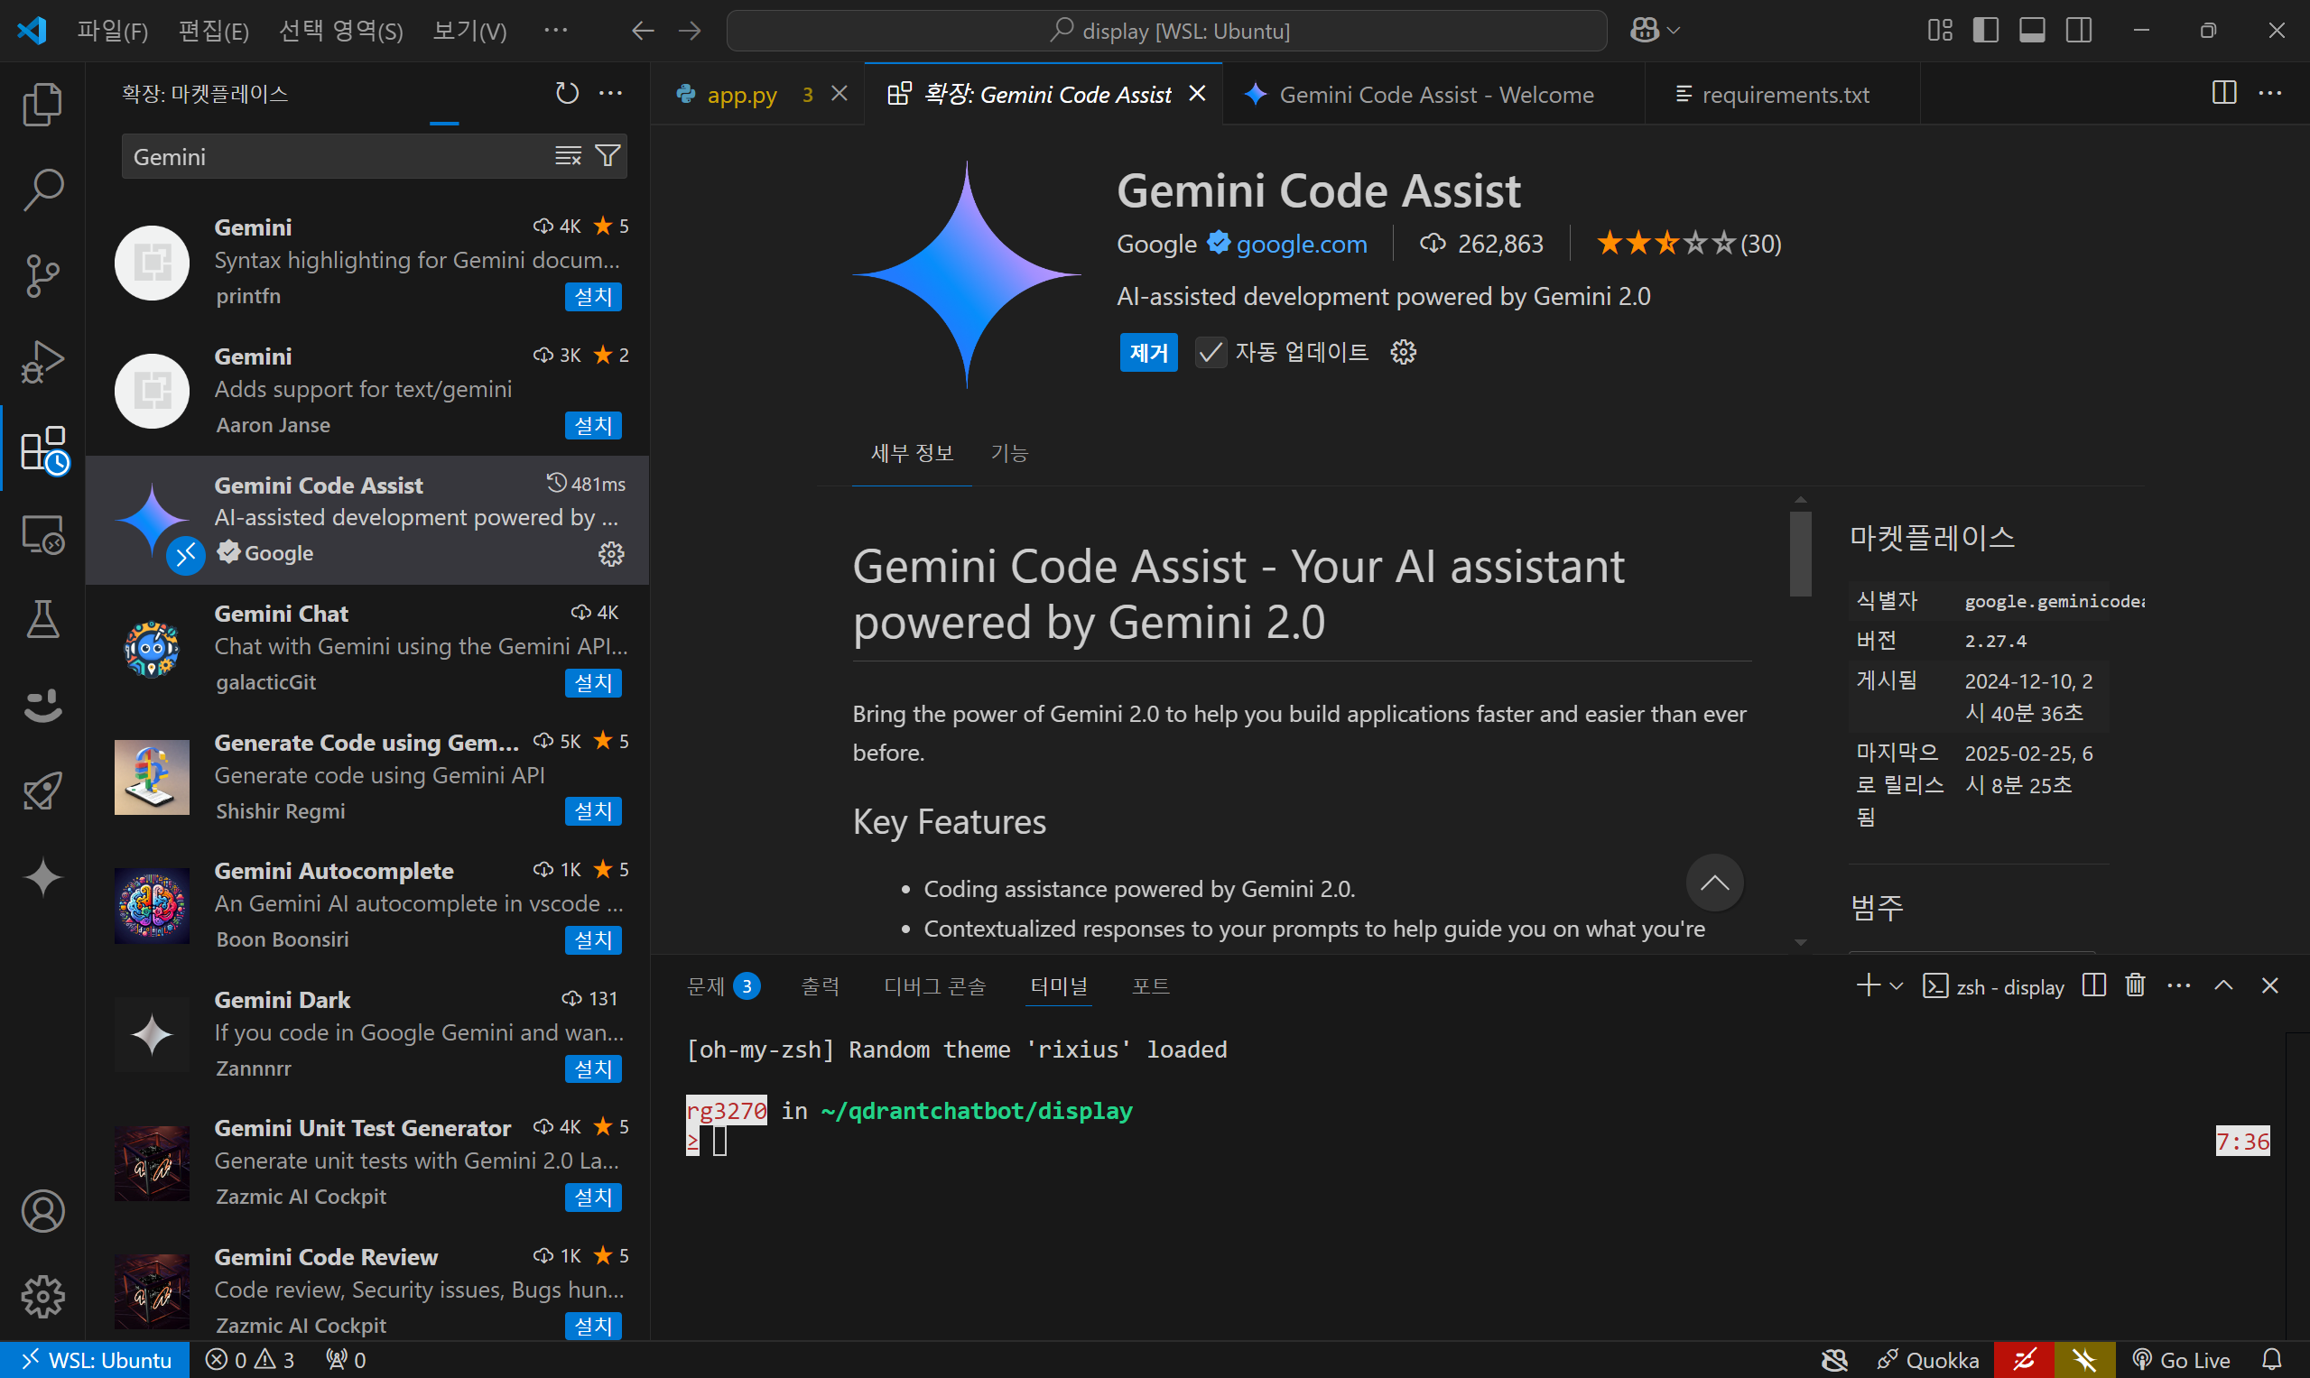2310x1378 pixels.
Task: Toggle secondary side bar visibility
Action: (x=2080, y=31)
